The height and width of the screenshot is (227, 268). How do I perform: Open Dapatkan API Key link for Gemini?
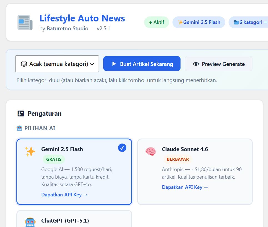pos(64,195)
